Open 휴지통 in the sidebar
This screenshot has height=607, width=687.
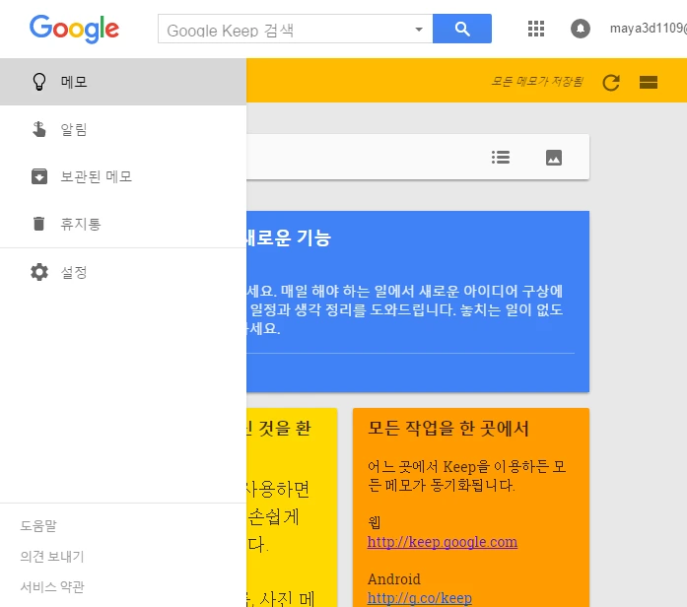tap(123, 224)
